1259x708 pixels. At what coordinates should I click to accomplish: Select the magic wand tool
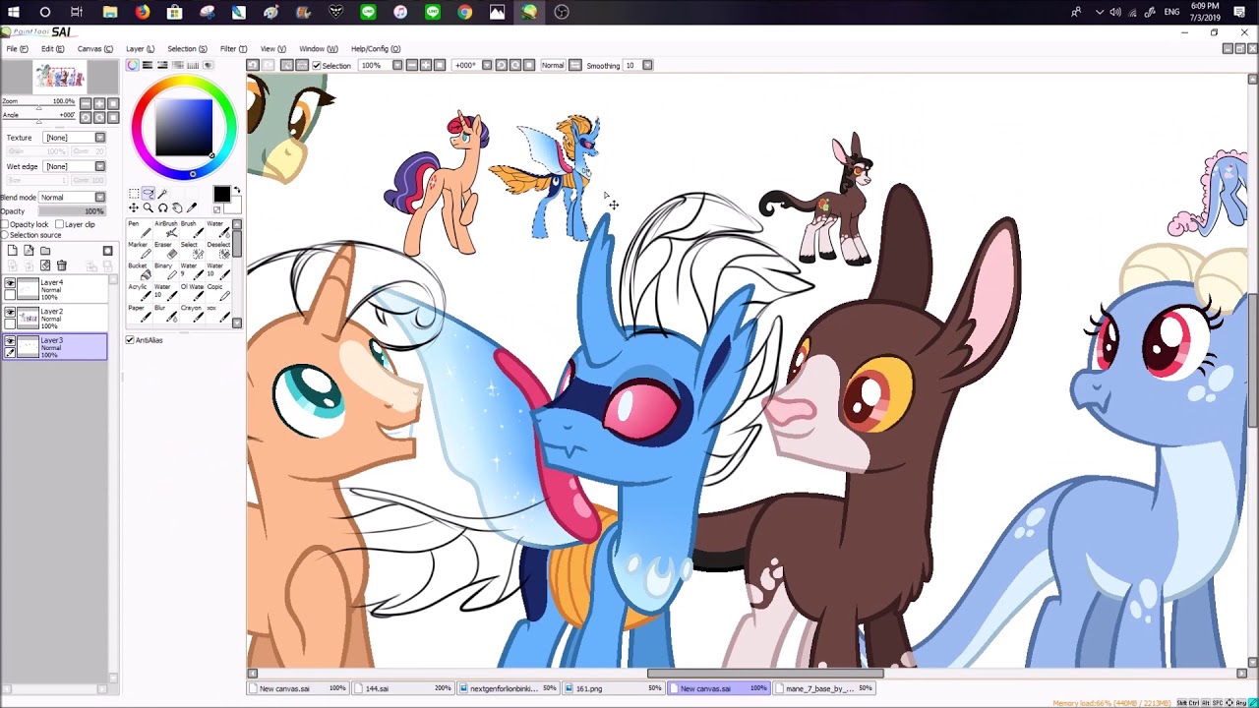click(x=163, y=194)
